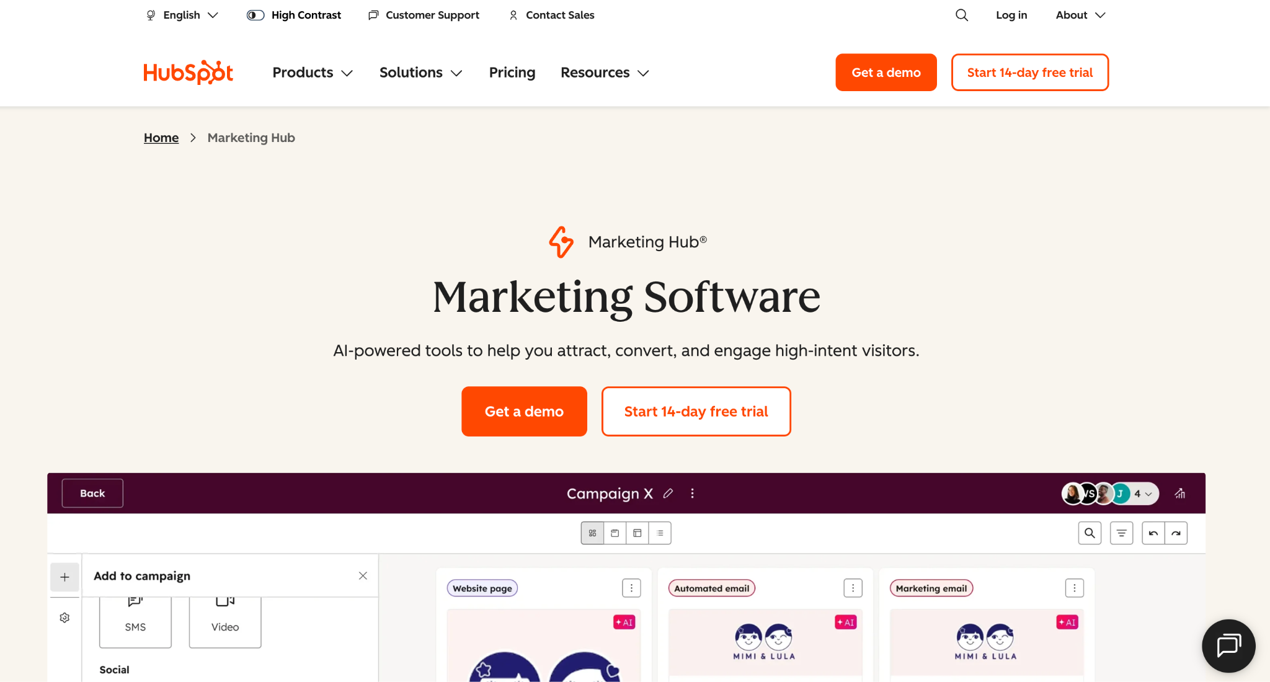Select the grid view toggle button

[592, 533]
